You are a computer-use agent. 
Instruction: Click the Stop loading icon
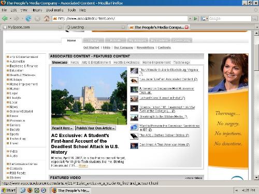37,19
